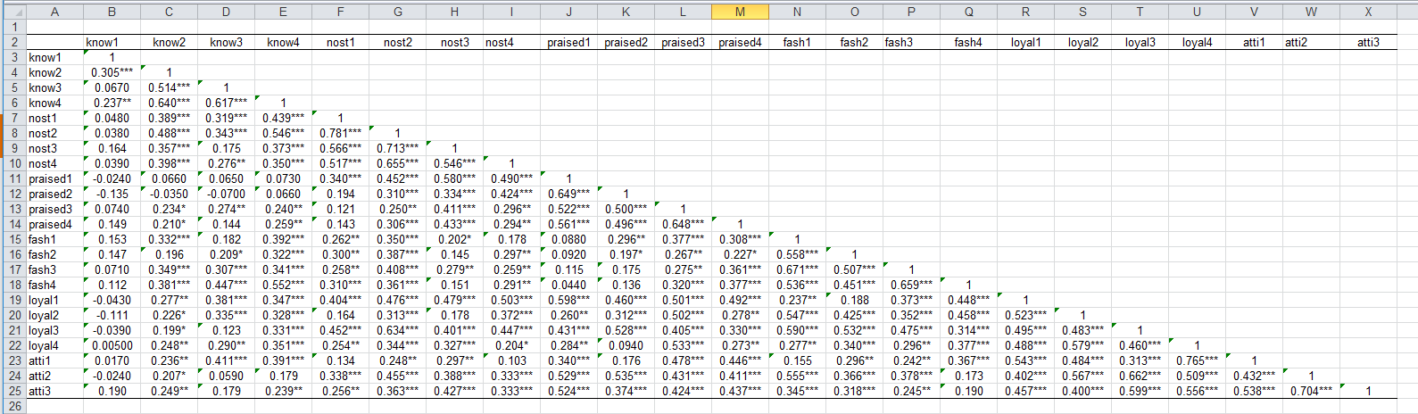Click know2 row label in column A
This screenshot has height=414, width=1418.
click(x=45, y=72)
